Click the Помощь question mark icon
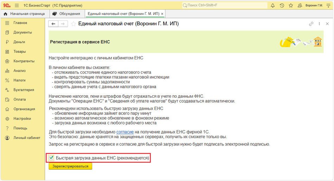Viewport: 334px width, 181px height. tap(7, 128)
